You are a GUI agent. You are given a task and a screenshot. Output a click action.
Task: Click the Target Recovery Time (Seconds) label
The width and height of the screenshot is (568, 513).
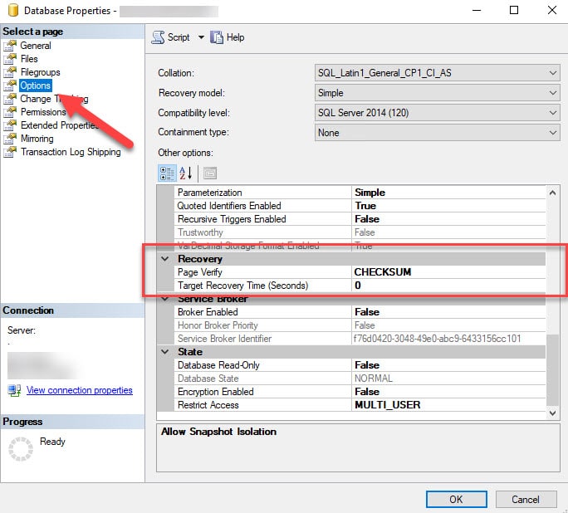[242, 286]
